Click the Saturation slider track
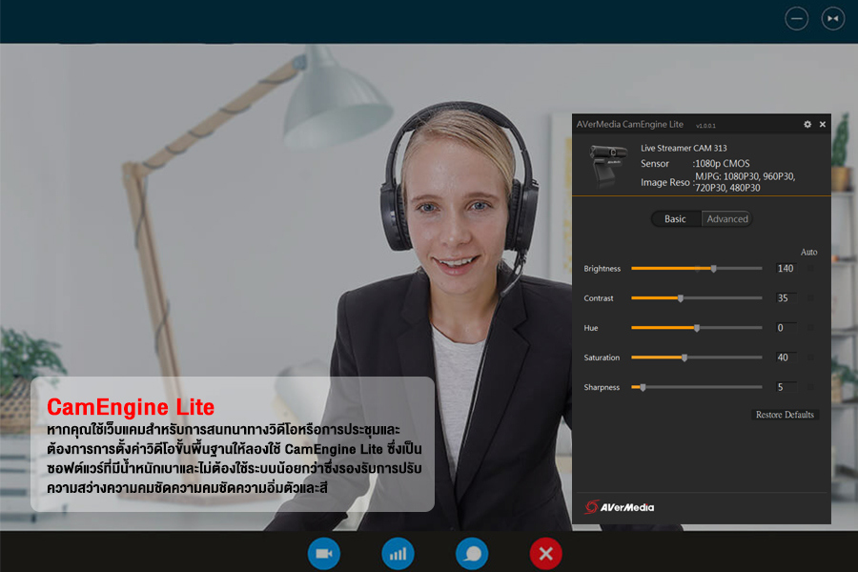This screenshot has height=572, width=858. point(697,357)
